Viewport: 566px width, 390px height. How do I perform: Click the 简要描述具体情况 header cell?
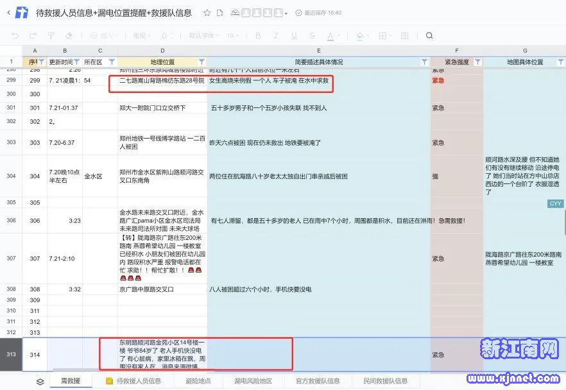point(319,62)
